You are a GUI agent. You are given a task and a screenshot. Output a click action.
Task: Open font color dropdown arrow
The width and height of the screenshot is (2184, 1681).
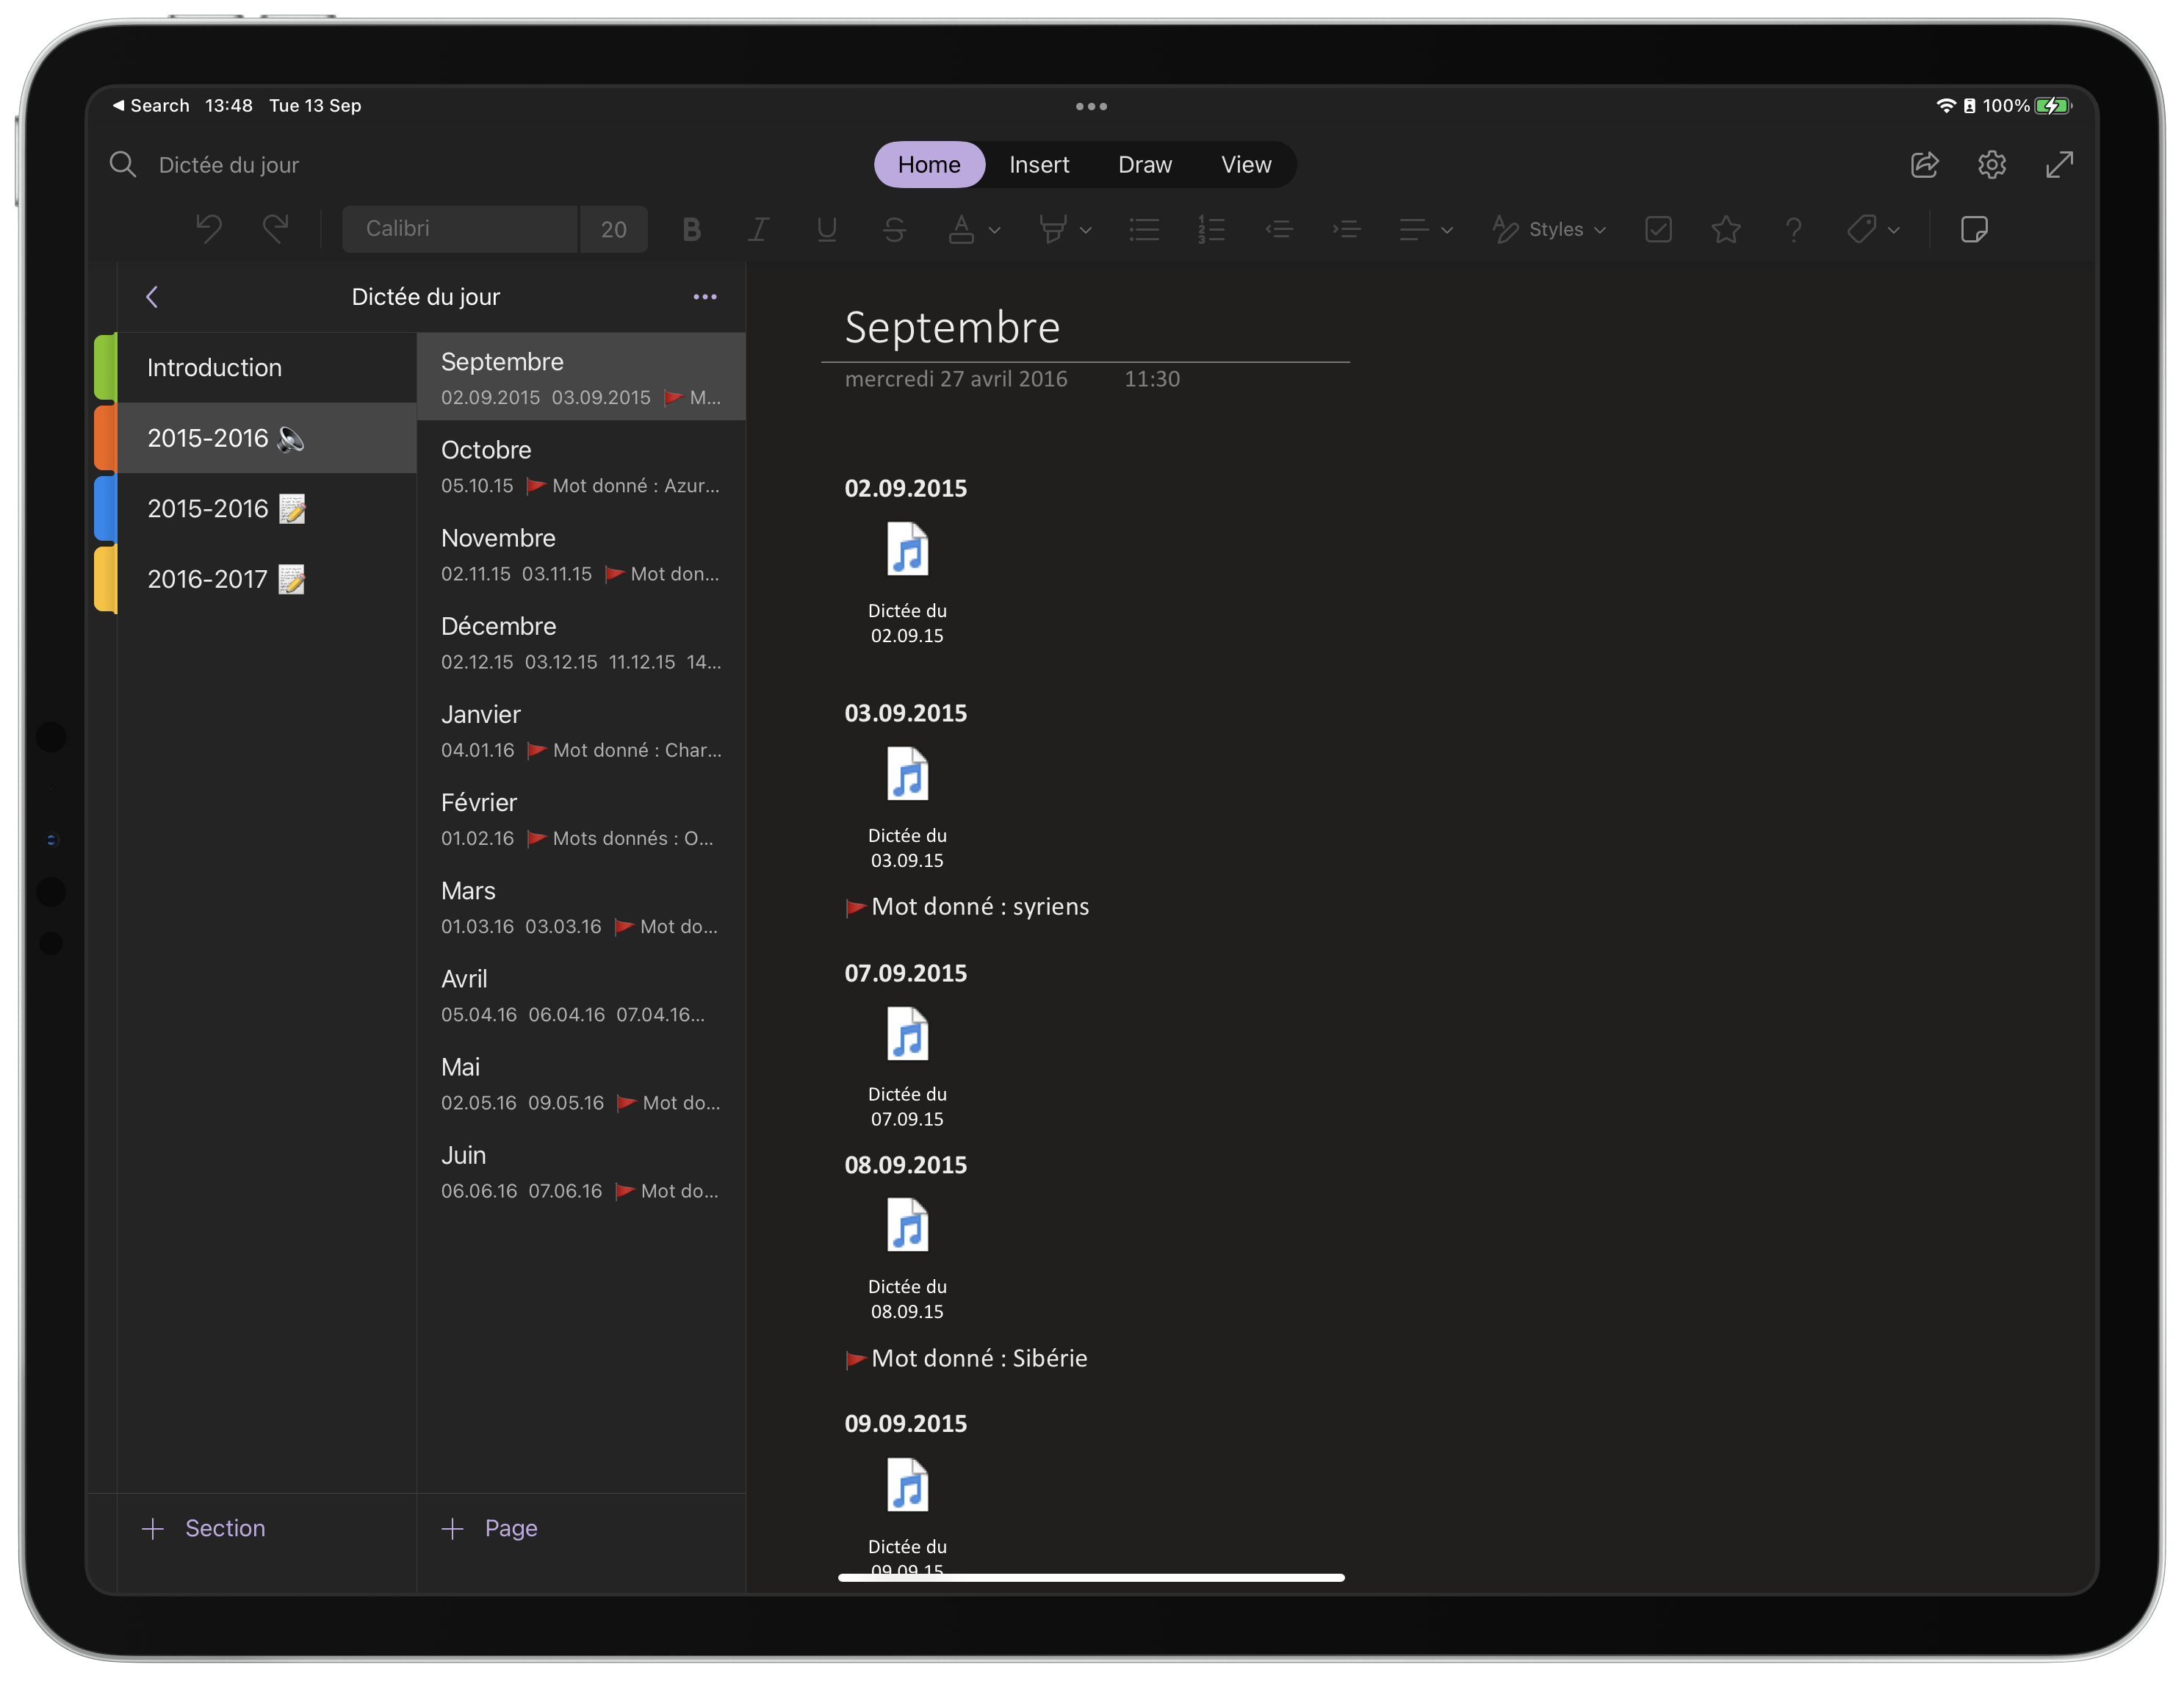tap(994, 230)
